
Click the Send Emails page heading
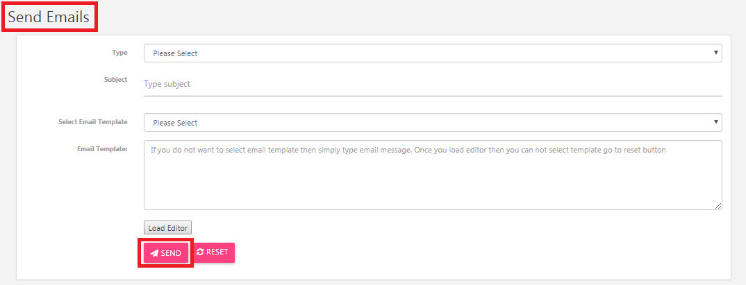[x=49, y=17]
